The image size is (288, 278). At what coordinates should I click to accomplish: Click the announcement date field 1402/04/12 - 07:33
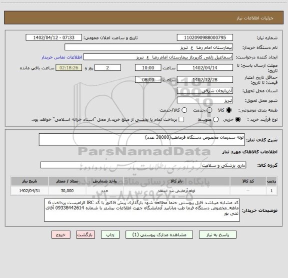pyautogui.click(x=54, y=37)
